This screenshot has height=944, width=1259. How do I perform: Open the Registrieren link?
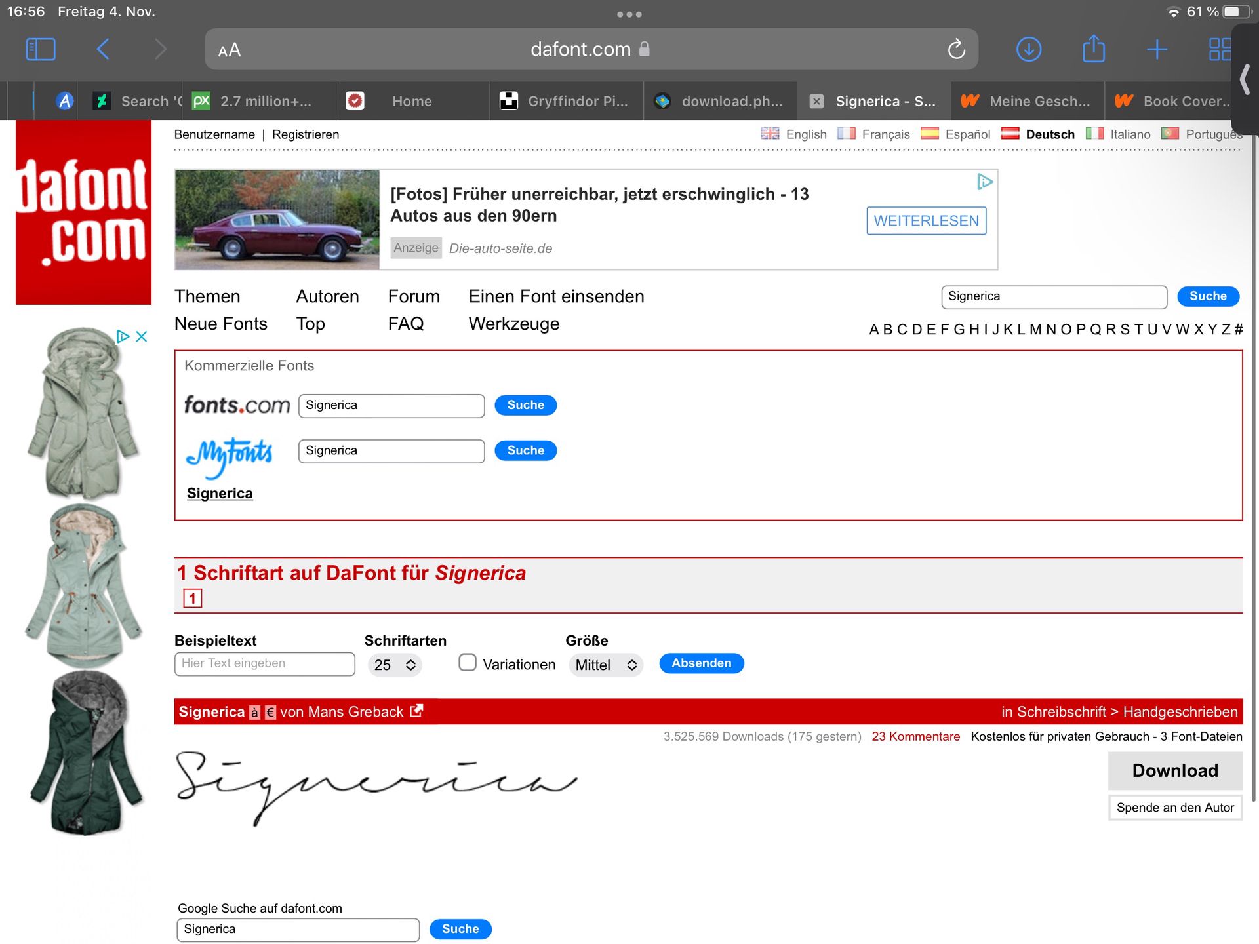tap(306, 134)
